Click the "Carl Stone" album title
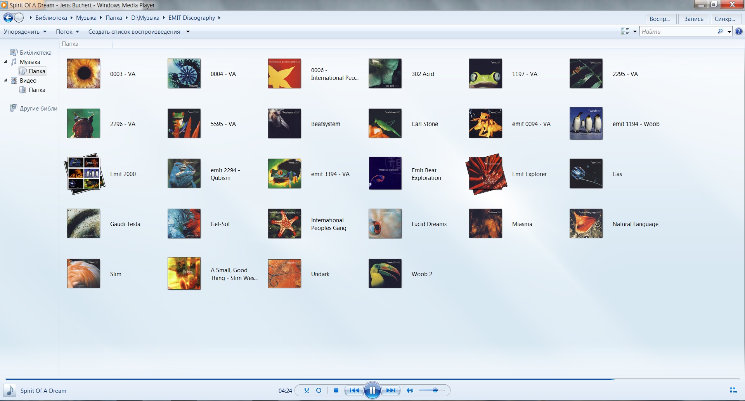745x401 pixels. 424,124
